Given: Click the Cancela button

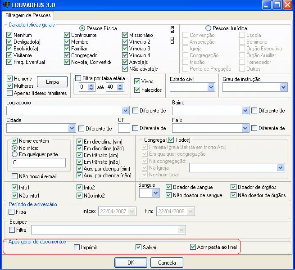Looking at the screenshot, I should (167, 262).
